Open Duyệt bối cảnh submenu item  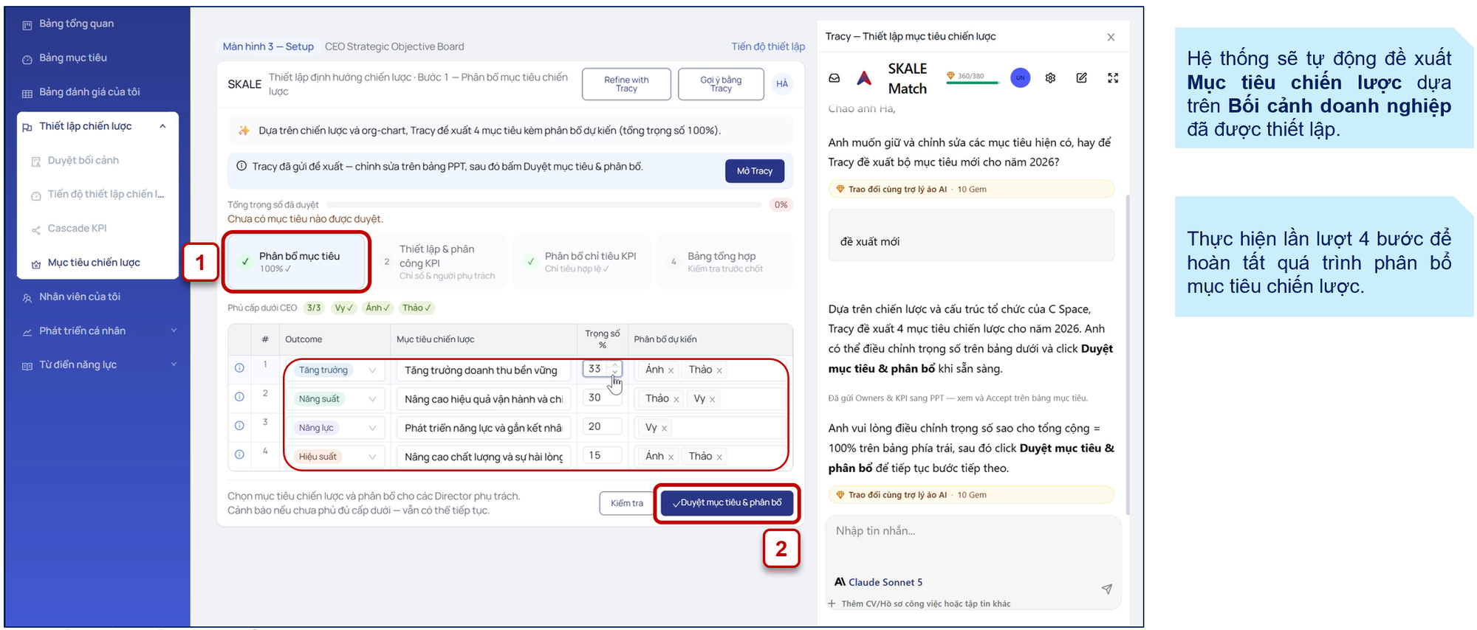pyautogui.click(x=83, y=160)
